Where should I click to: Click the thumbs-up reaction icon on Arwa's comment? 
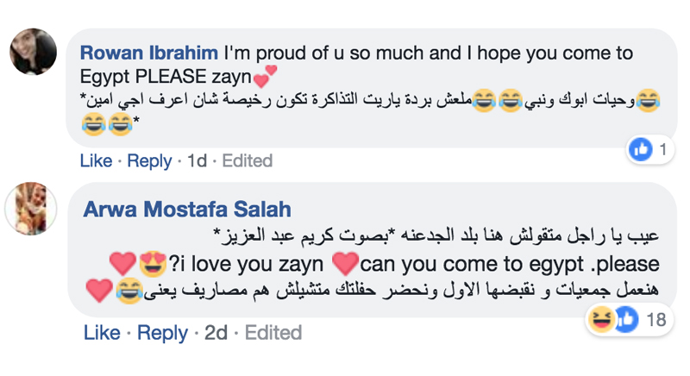[x=624, y=321]
